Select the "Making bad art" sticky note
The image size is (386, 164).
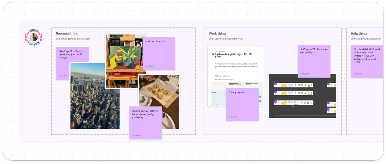(x=159, y=54)
